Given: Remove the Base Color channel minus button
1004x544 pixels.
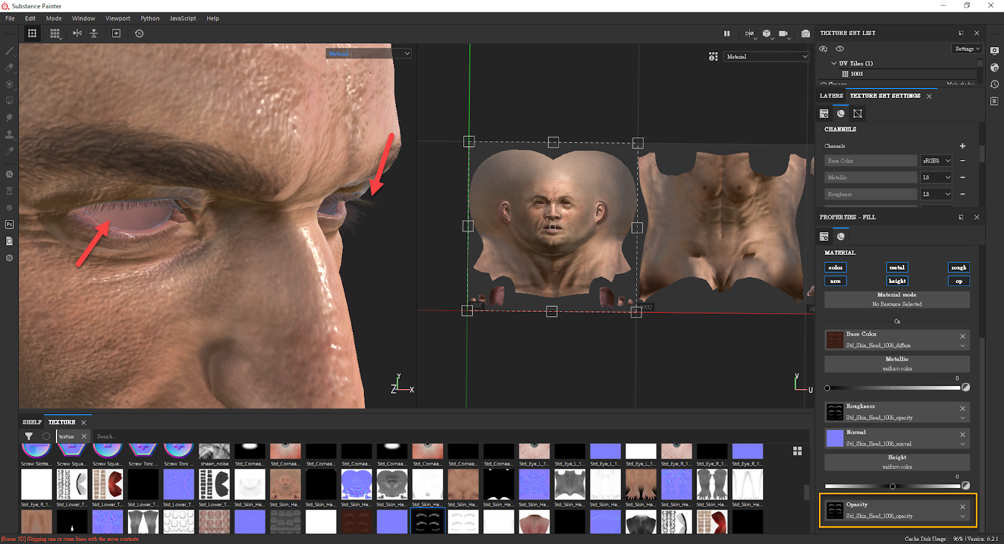Looking at the screenshot, I should tap(963, 161).
